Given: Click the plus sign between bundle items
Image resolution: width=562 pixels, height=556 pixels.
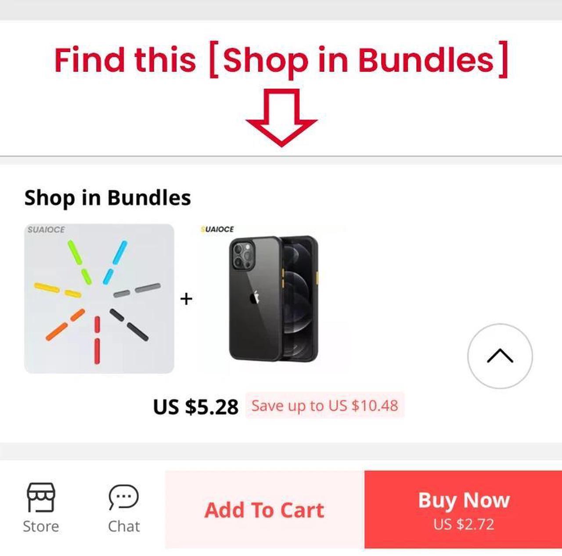Looking at the screenshot, I should 186,299.
